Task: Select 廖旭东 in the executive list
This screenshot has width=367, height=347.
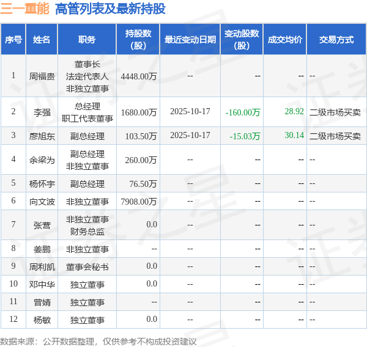Action: point(42,136)
